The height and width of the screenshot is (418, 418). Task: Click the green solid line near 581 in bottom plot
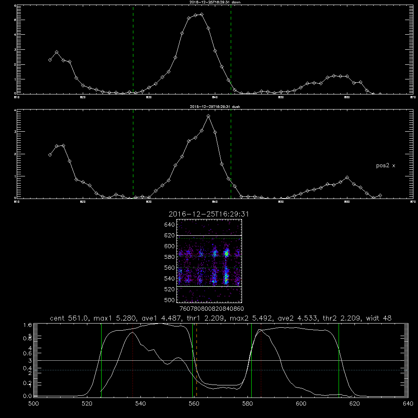pos(251,360)
